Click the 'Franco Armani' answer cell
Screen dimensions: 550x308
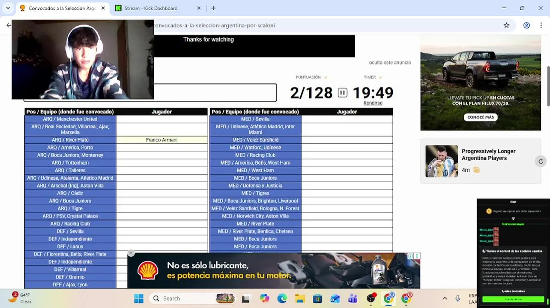click(x=161, y=140)
